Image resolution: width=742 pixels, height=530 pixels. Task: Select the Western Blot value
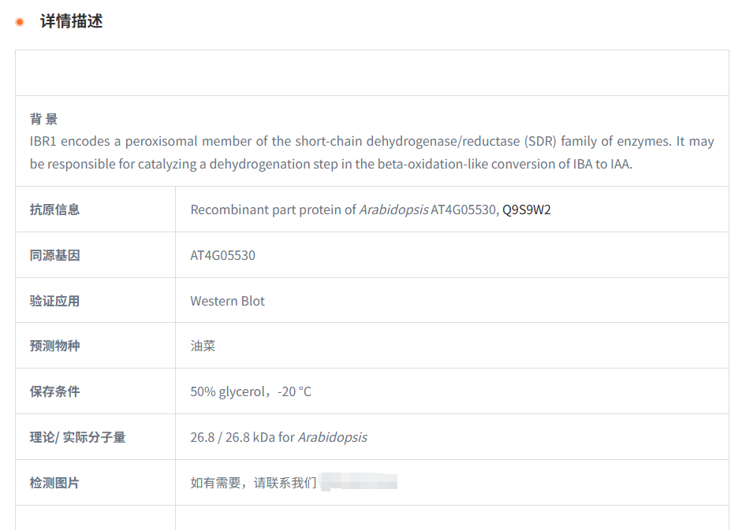point(227,301)
